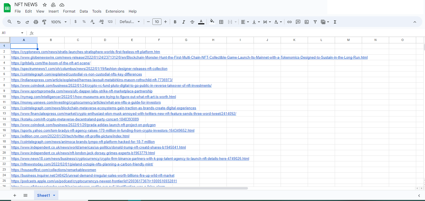Open the houseoffirst remarkablewomen link
Viewport: 425px width, 201px height.
point(54,170)
